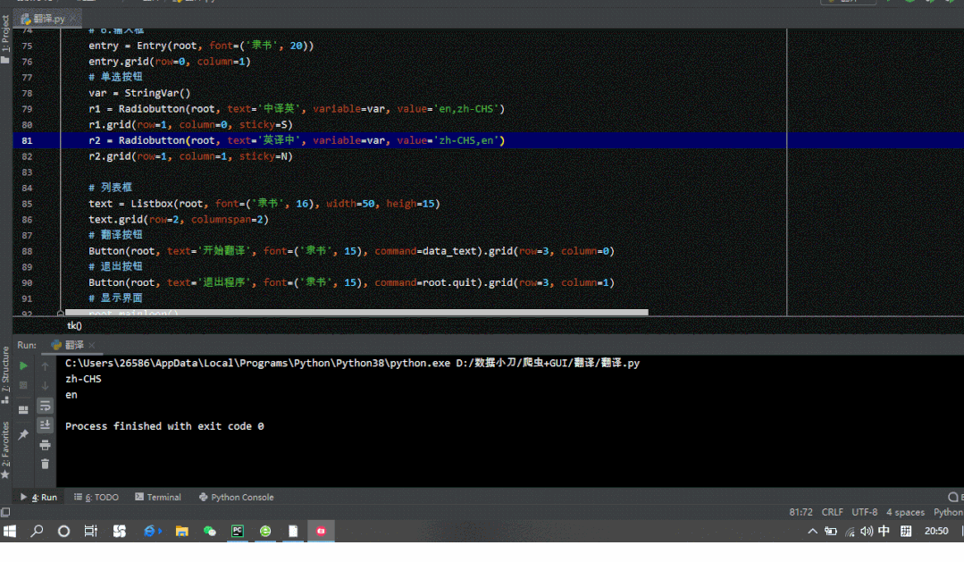Click the print icon in Run panel

click(x=45, y=445)
